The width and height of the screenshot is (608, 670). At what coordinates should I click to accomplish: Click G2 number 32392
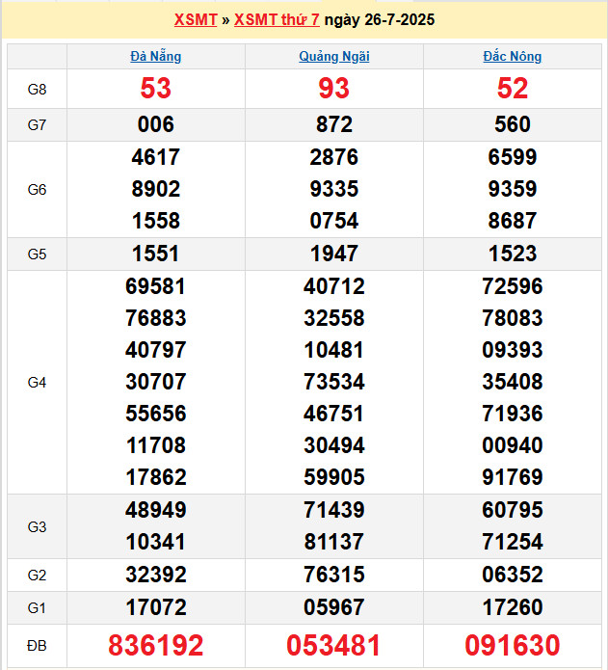point(156,575)
